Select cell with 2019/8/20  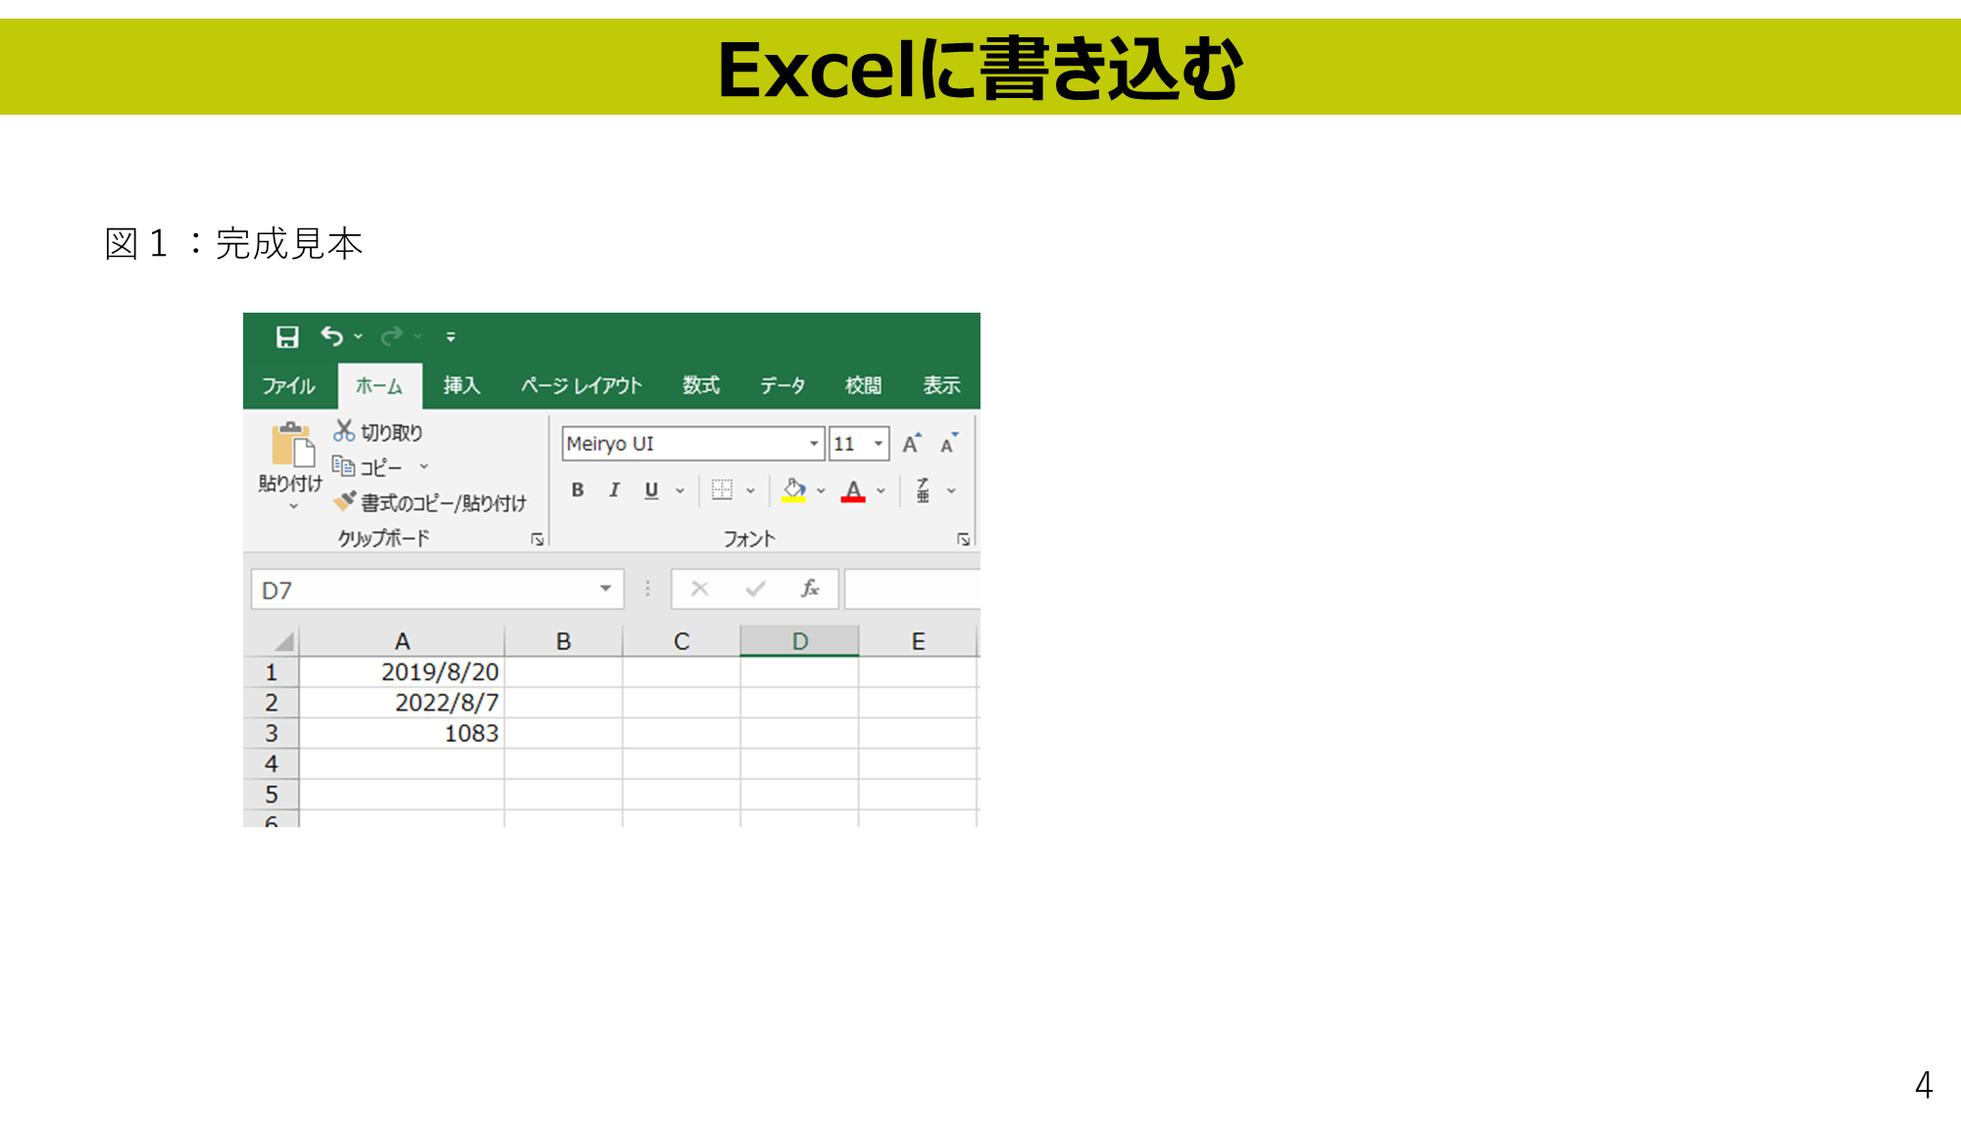click(402, 672)
